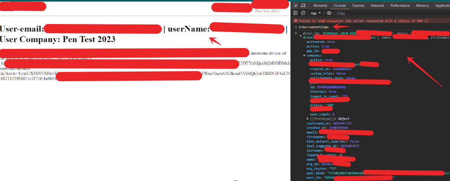
Task: Select the entitlements_paid: false property
Action: 332,78
